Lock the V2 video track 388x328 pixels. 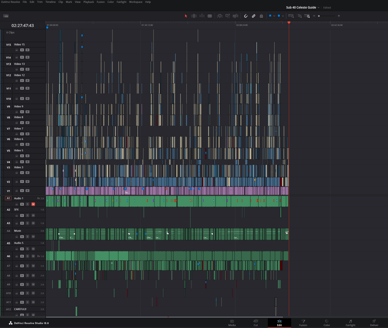coord(16,182)
